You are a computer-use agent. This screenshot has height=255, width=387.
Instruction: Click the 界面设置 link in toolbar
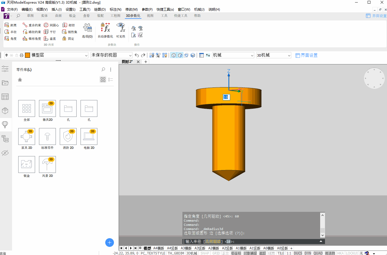click(306, 55)
